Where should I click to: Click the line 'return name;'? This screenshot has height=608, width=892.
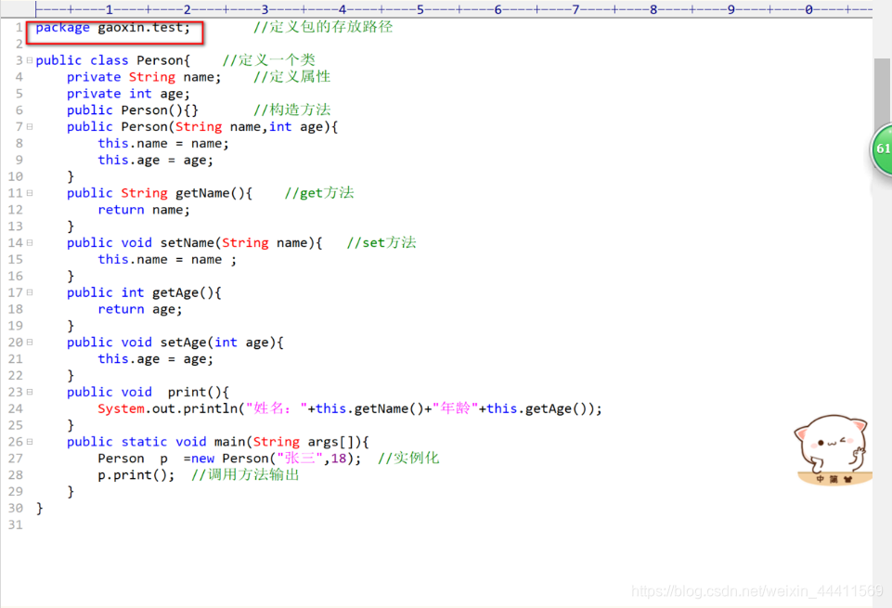tap(144, 210)
